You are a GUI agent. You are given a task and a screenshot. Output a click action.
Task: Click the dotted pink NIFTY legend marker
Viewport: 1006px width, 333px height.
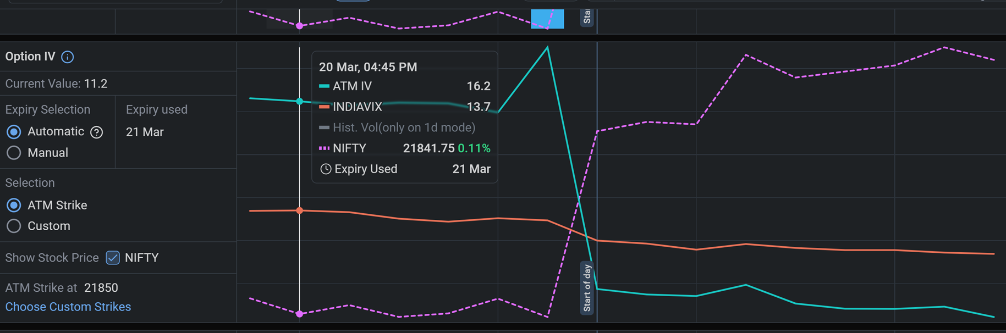(324, 148)
